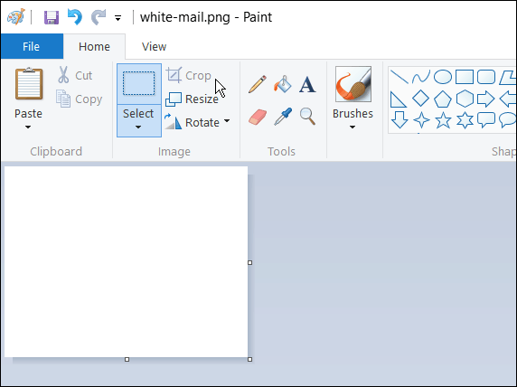Viewport: 517px width, 387px height.
Task: Choose the Eraser tool
Action: coord(258,118)
